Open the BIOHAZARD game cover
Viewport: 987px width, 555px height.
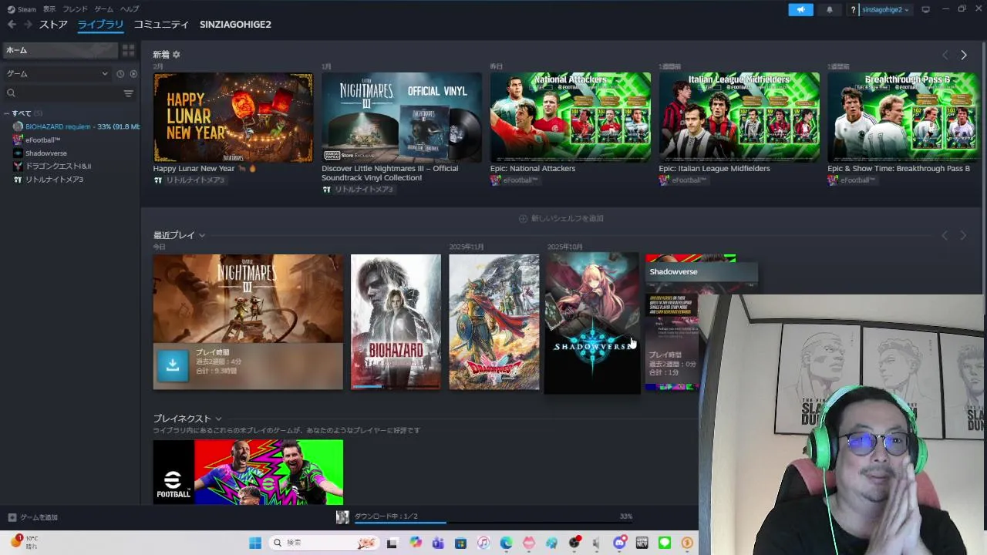point(396,322)
